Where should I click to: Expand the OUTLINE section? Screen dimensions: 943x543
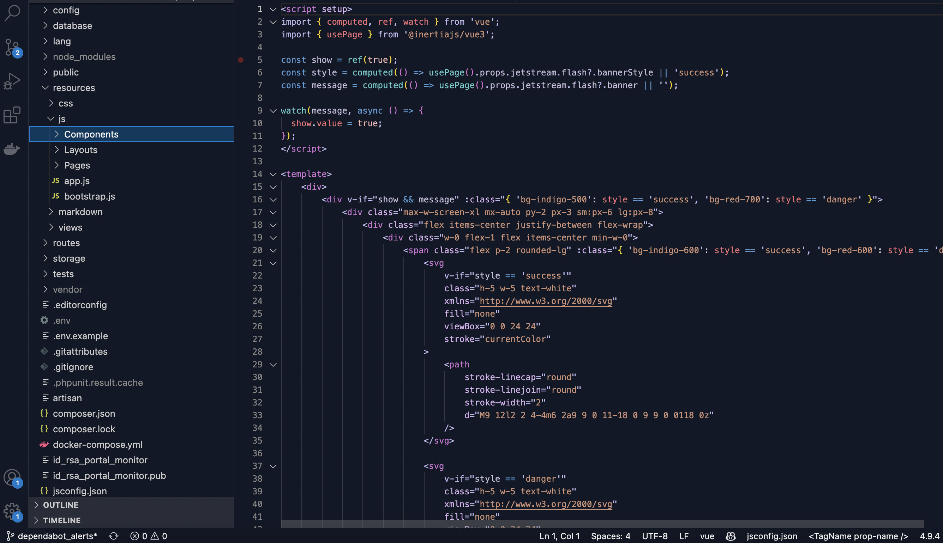pyautogui.click(x=60, y=505)
